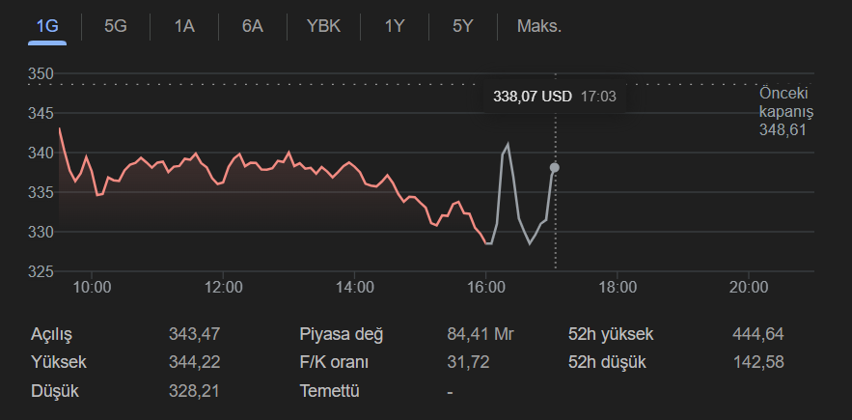Viewport: 852px width, 420px height.
Task: Click the Piyasa değ label
Action: pyautogui.click(x=342, y=335)
